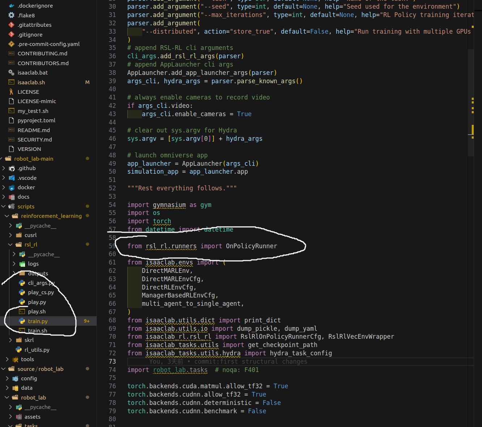The width and height of the screenshot is (482, 427).
Task: Click line number 73 in gutter
Action: 112,362
